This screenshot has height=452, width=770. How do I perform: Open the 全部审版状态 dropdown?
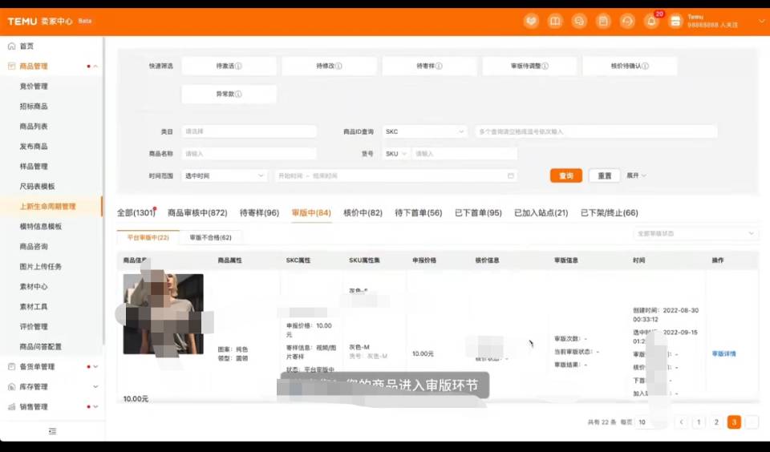(x=695, y=233)
